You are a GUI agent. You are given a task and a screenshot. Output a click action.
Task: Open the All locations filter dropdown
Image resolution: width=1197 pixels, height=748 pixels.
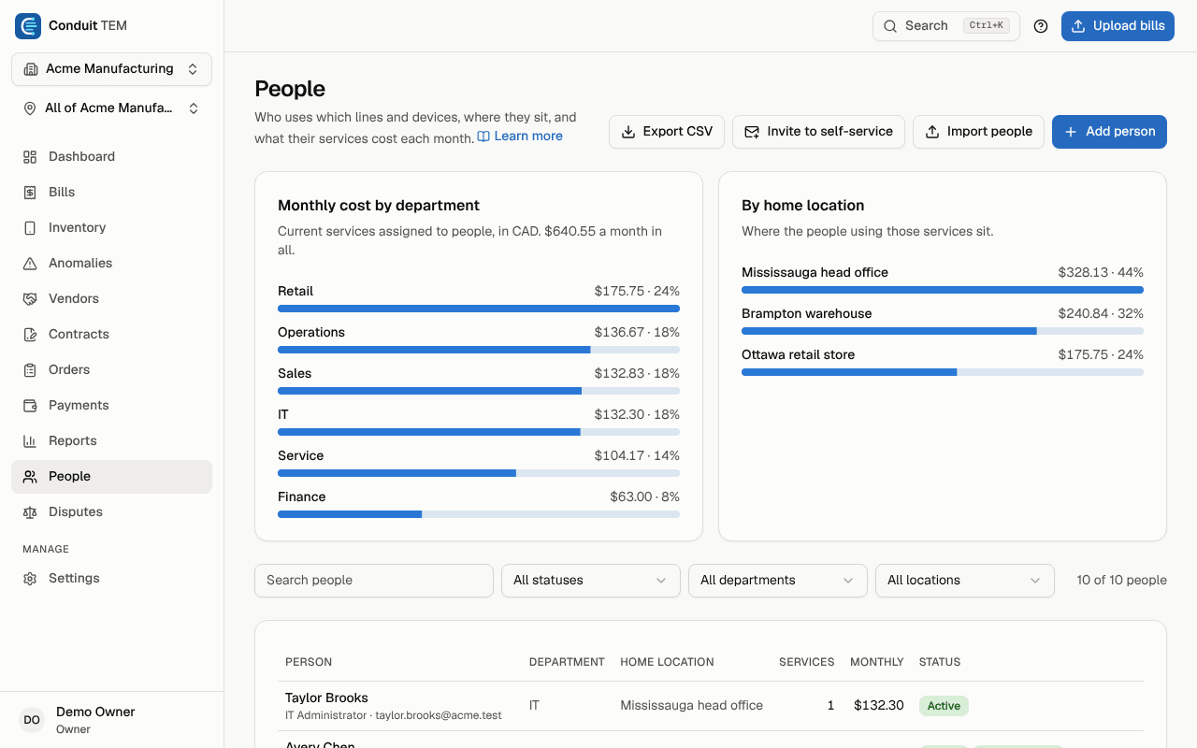point(965,581)
